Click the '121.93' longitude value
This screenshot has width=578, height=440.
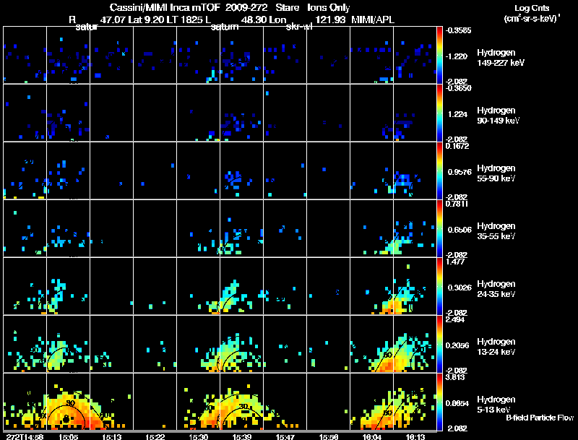coord(330,20)
